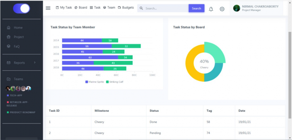The width and height of the screenshot is (292, 140).
Task: Open settings gear icon
Action: coord(222,9)
